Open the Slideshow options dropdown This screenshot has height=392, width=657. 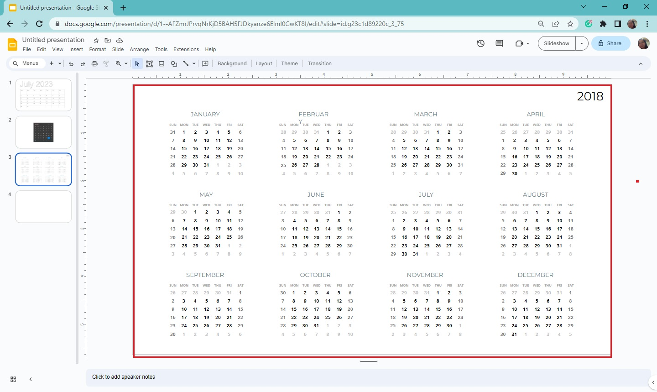(x=582, y=43)
